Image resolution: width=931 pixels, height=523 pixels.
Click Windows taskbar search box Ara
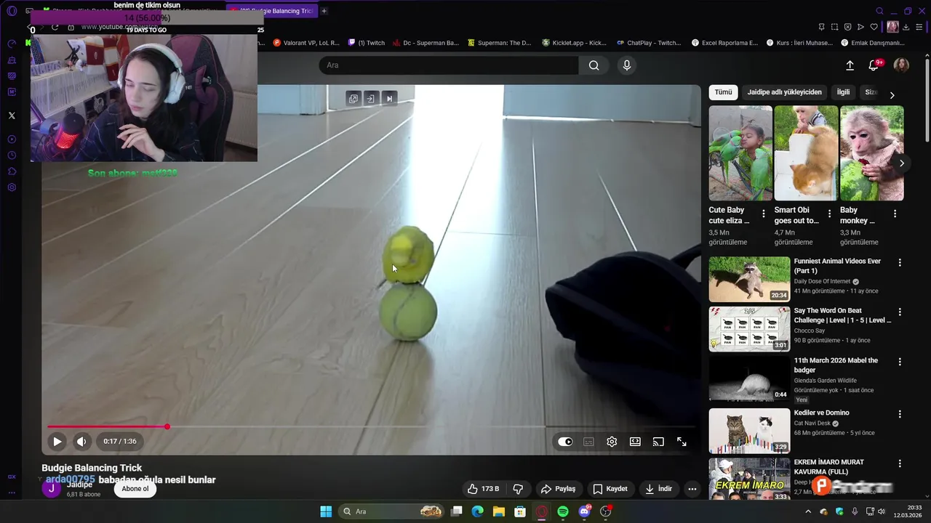[393, 511]
